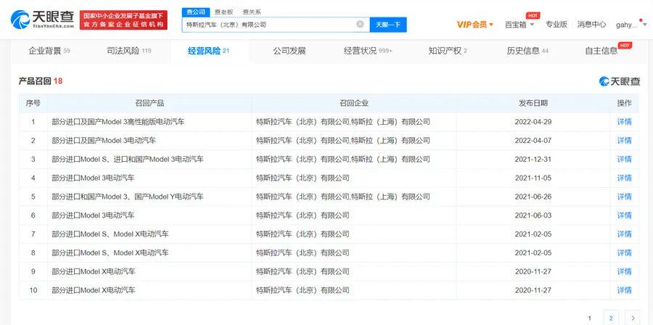The height and width of the screenshot is (325, 653).
Task: Click the 操作 column header
Action: pyautogui.click(x=624, y=103)
